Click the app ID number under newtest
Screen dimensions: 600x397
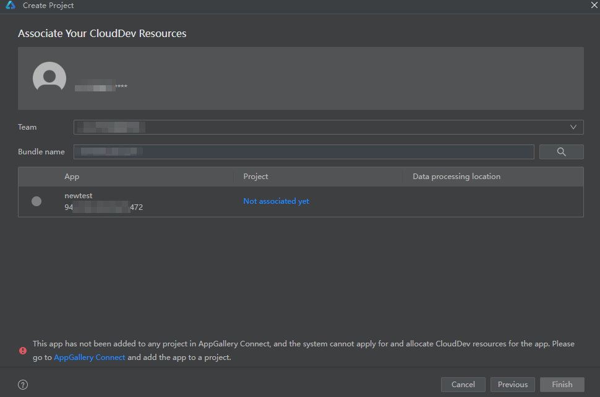[x=103, y=207]
